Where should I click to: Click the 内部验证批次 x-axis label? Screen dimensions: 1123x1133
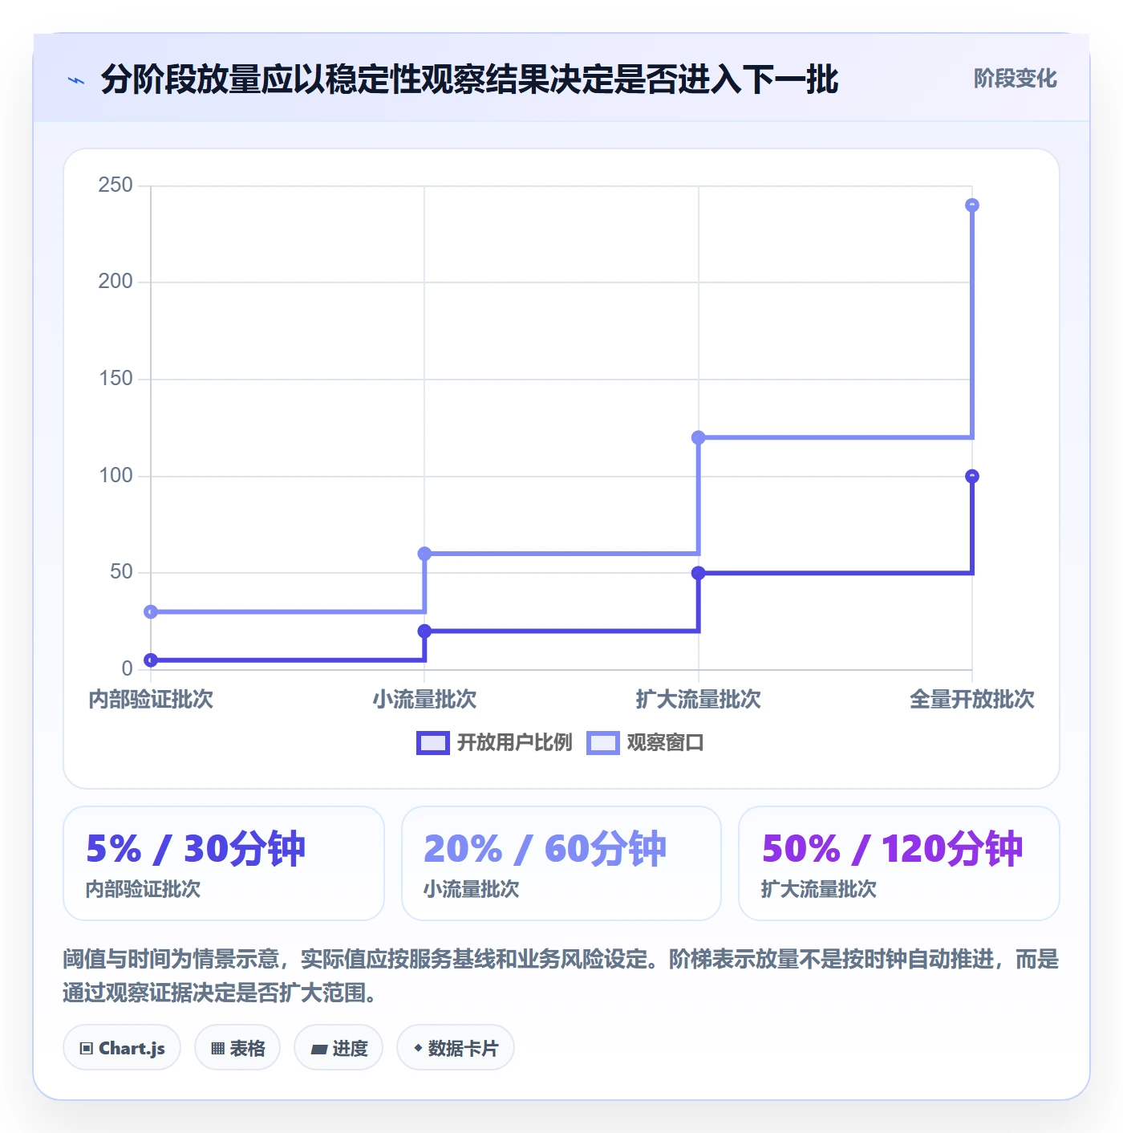[151, 699]
